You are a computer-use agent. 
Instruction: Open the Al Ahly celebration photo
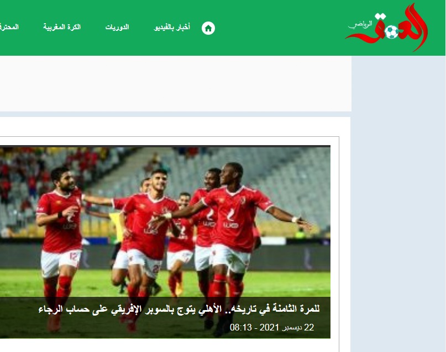165,221
